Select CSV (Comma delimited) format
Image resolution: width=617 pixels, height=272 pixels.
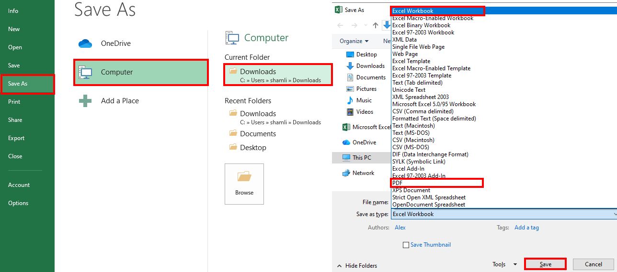(x=423, y=111)
